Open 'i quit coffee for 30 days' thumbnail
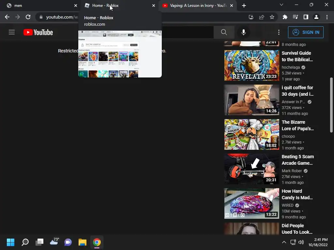This screenshot has height=250, width=334. click(x=251, y=100)
